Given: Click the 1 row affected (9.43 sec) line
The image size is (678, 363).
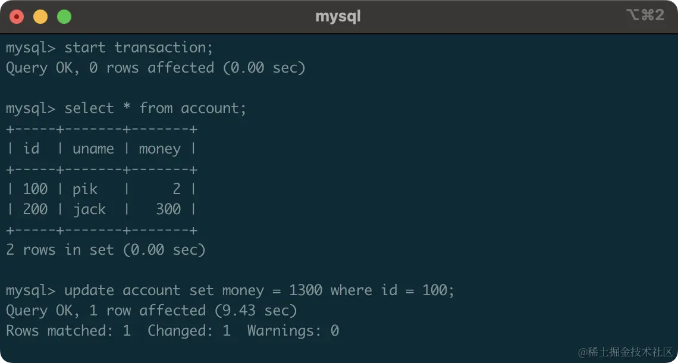Looking at the screenshot, I should tap(151, 311).
